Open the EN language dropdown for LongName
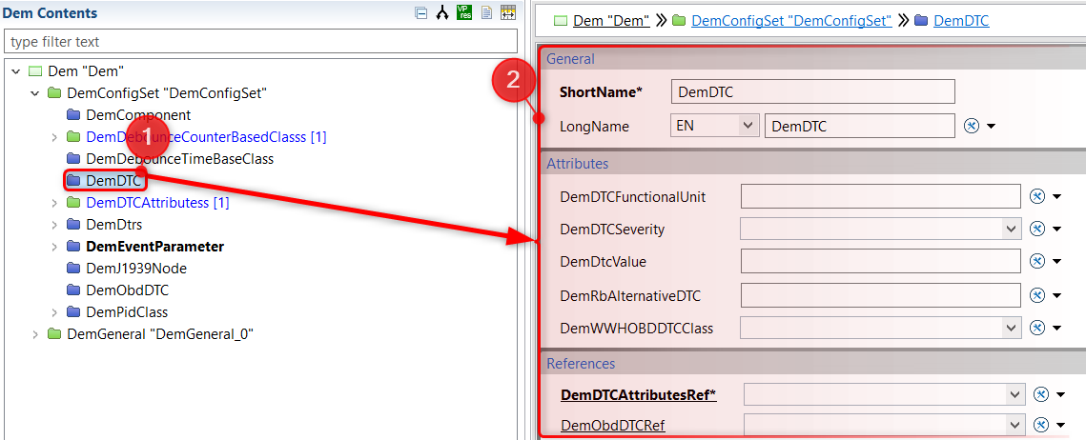Screen dimensions: 1086x440 pos(747,126)
